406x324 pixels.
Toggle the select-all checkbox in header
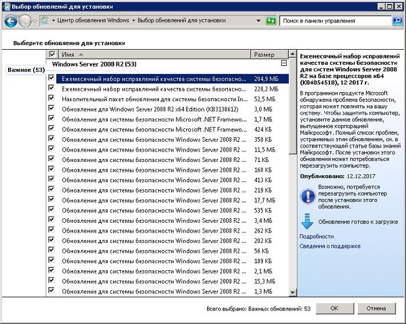[x=52, y=54]
